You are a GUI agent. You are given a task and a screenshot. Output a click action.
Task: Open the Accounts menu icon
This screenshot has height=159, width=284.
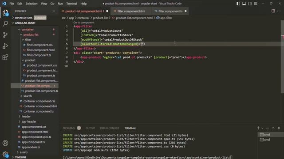(x=5, y=143)
